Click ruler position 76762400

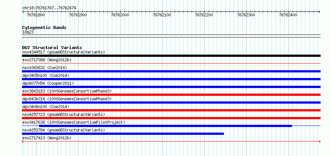[x=288, y=15]
